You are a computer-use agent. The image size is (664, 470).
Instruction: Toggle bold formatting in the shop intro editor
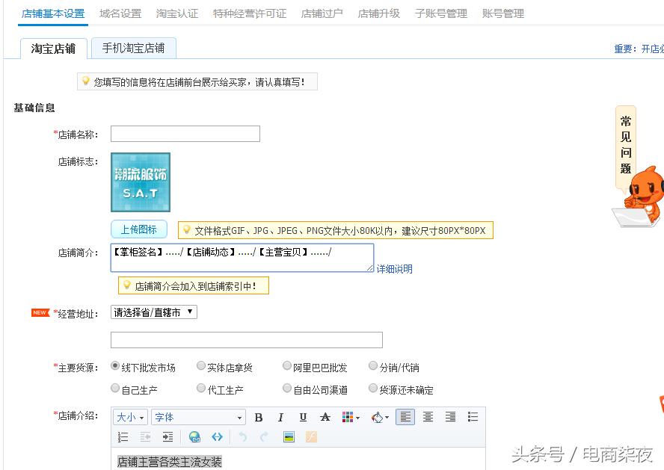[259, 416]
